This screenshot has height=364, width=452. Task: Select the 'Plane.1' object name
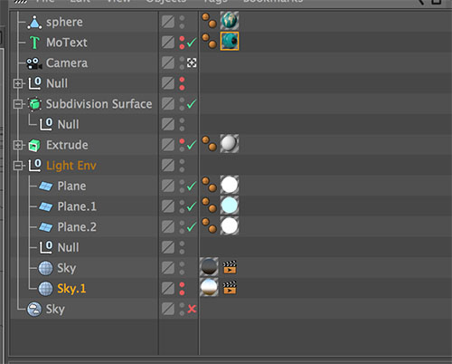coord(77,206)
